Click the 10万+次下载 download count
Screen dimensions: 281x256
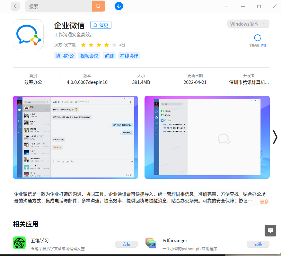click(65, 45)
